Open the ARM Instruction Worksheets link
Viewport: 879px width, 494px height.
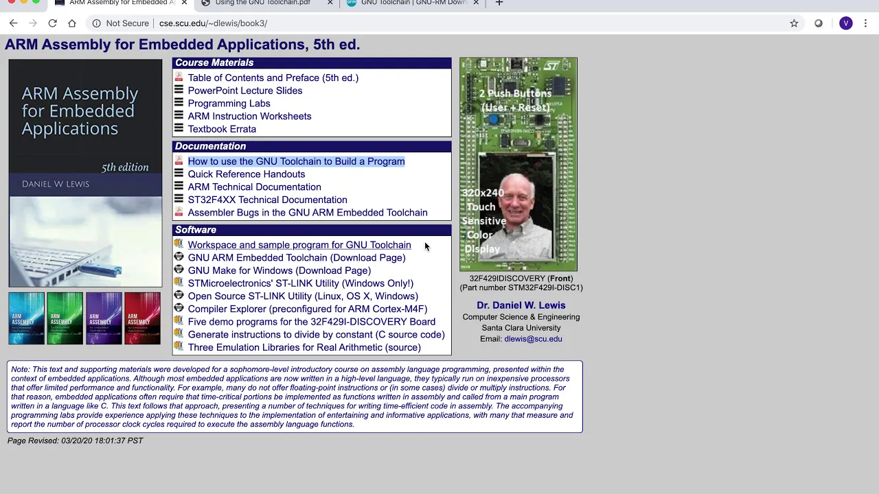point(250,116)
